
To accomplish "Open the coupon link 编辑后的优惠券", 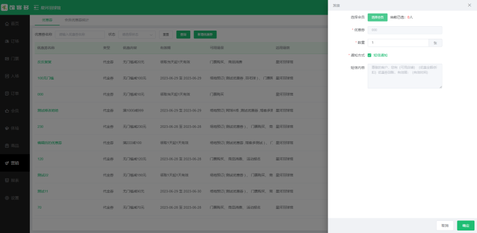I will click(49, 143).
